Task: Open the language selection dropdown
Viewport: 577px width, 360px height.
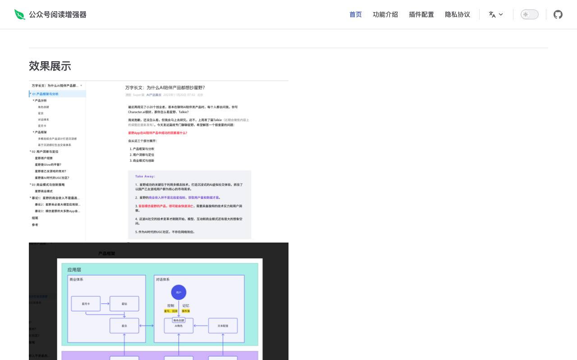Action: tap(496, 14)
